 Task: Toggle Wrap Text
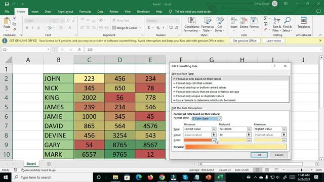[x=121, y=20]
